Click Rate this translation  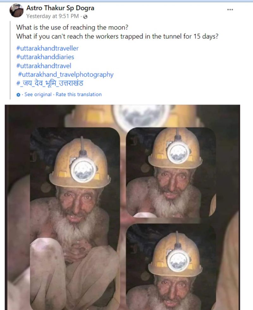pyautogui.click(x=79, y=94)
